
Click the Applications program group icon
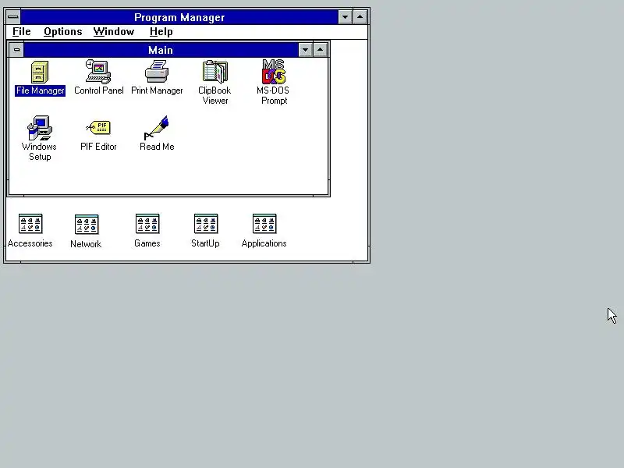tap(264, 224)
